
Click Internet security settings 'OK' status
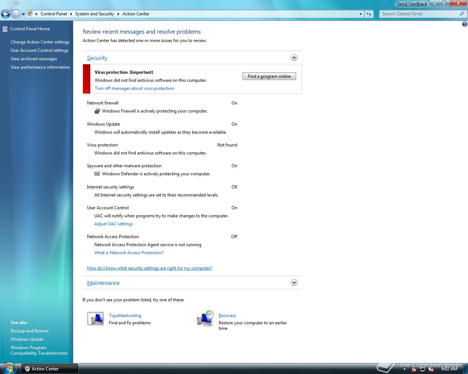(234, 187)
